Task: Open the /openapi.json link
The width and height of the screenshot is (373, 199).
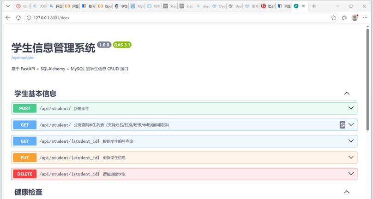Action: pos(23,58)
